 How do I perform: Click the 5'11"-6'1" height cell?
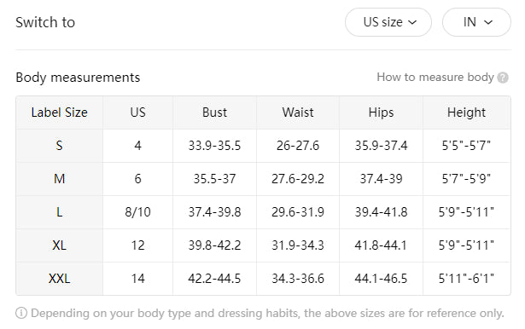click(x=466, y=278)
